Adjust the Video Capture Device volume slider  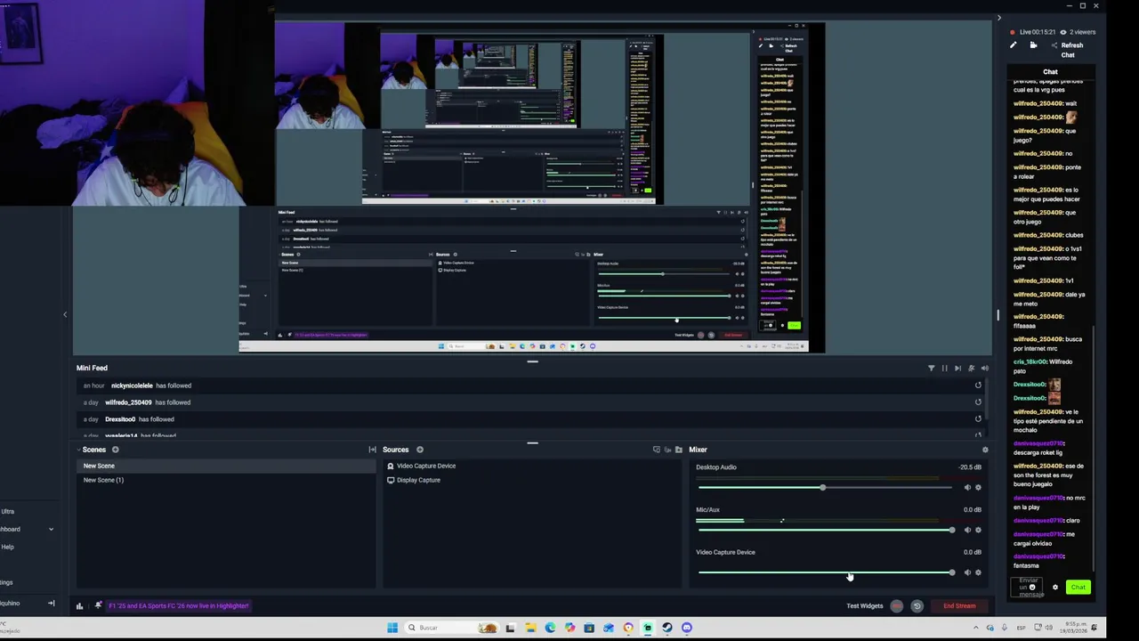(x=826, y=573)
